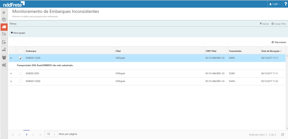Uncheck the EMBDEV.12265 row checkbox
This screenshot has width=288, height=139.
(x=21, y=58)
